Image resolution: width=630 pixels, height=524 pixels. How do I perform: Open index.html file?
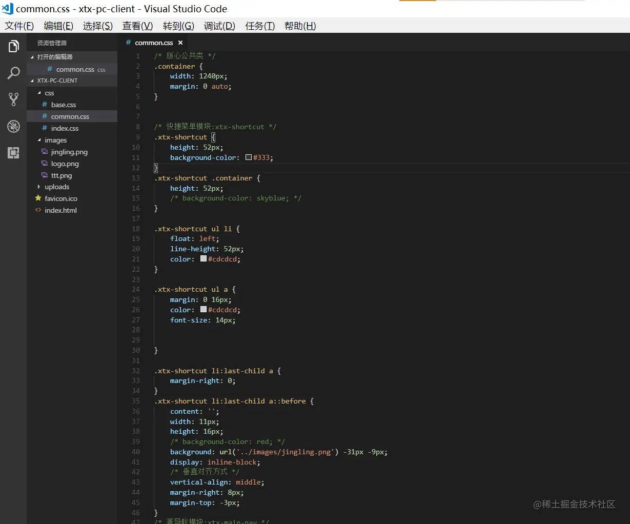(x=72, y=210)
